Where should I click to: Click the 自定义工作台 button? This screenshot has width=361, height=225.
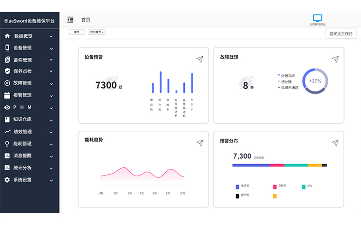(341, 34)
